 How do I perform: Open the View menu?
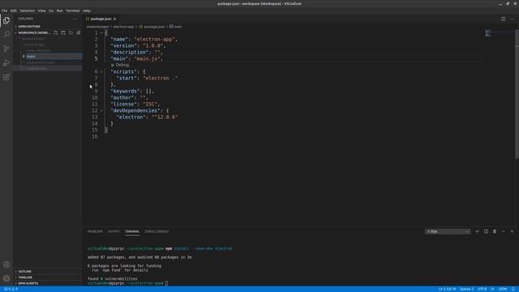pyautogui.click(x=41, y=11)
